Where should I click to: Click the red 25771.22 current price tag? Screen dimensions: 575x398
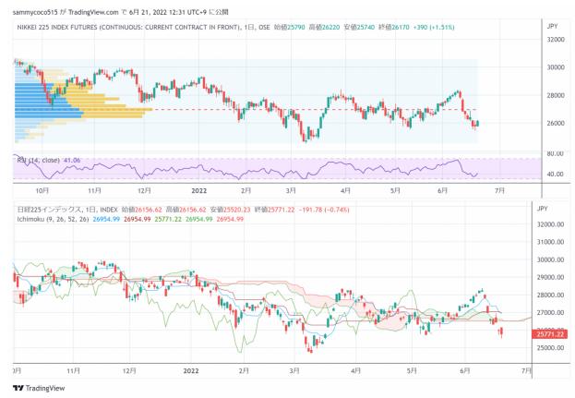[x=550, y=334]
